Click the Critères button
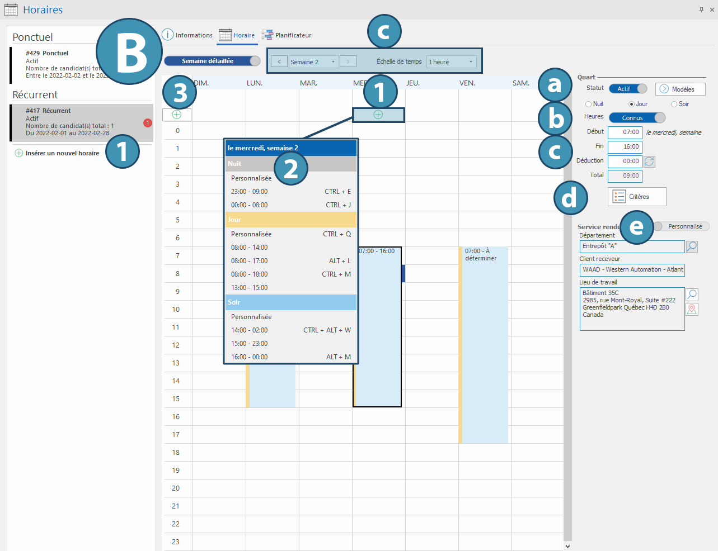The width and height of the screenshot is (718, 551). pyautogui.click(x=637, y=197)
